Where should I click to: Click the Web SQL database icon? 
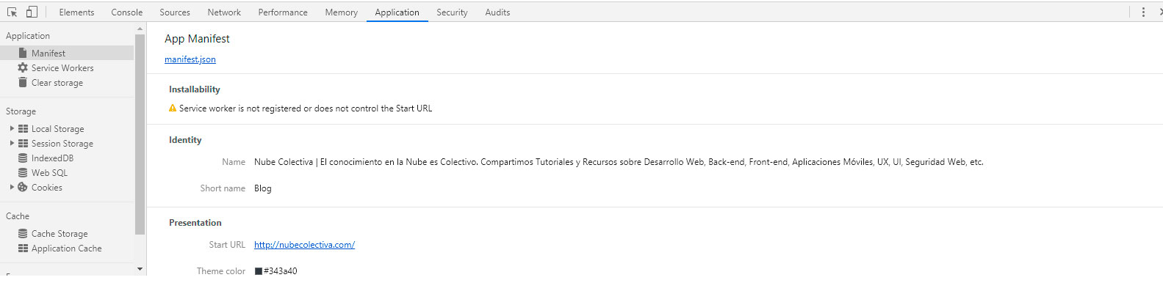point(23,172)
